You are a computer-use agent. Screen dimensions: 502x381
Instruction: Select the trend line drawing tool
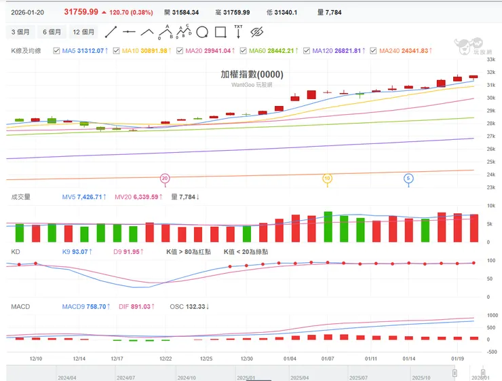111,32
